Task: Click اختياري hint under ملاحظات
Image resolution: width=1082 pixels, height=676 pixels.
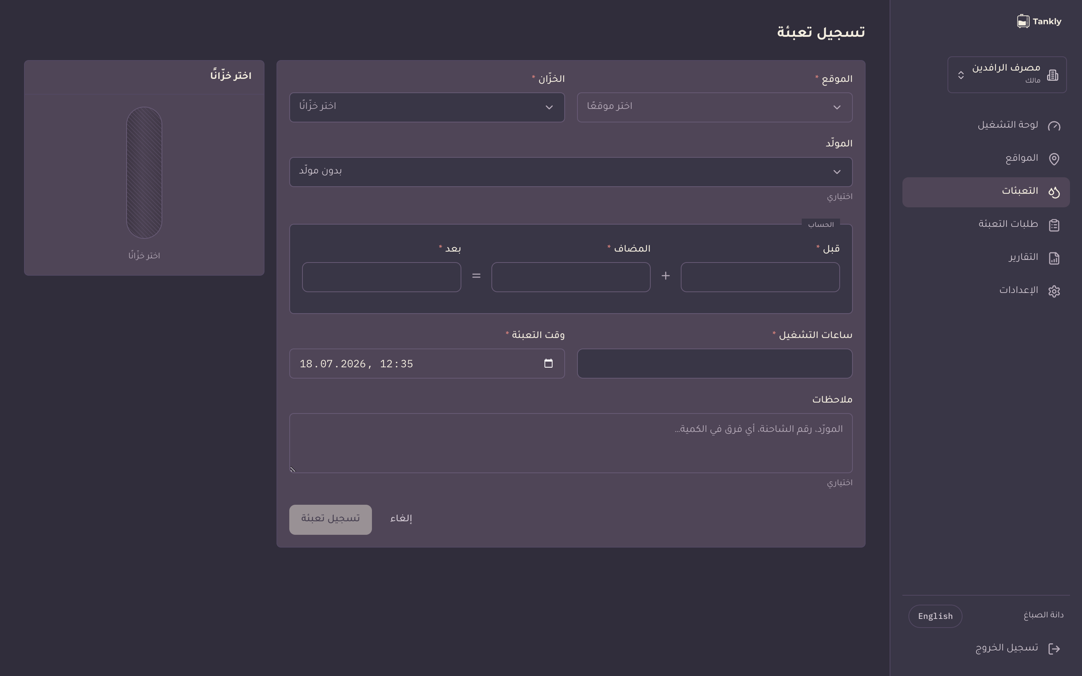Action: pos(840,483)
